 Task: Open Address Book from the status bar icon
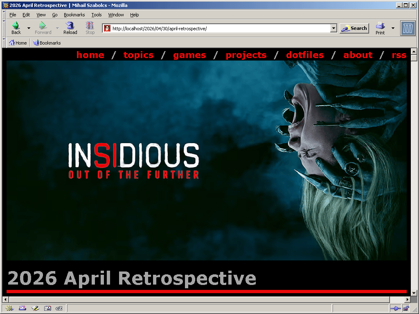[47, 308]
